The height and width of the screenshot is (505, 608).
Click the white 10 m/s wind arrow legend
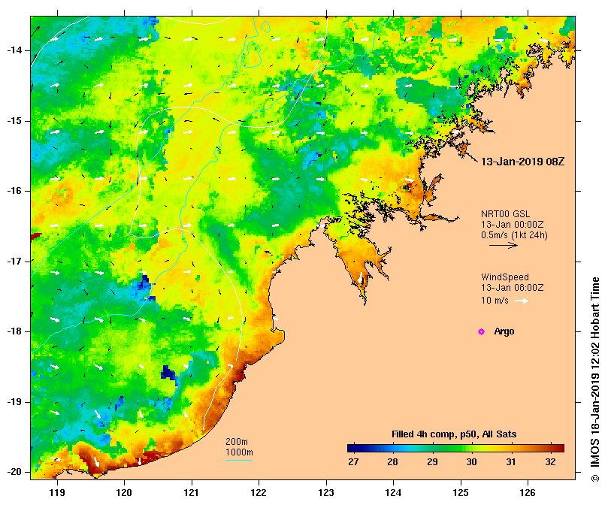point(522,301)
